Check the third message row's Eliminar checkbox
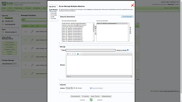This screenshot has width=182, height=102. click(x=25, y=48)
